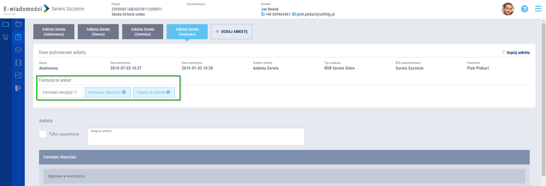Image resolution: width=546 pixels, height=186 pixels.
Task: Open the open-folder icon in second sidebar
Action: [x=18, y=24]
